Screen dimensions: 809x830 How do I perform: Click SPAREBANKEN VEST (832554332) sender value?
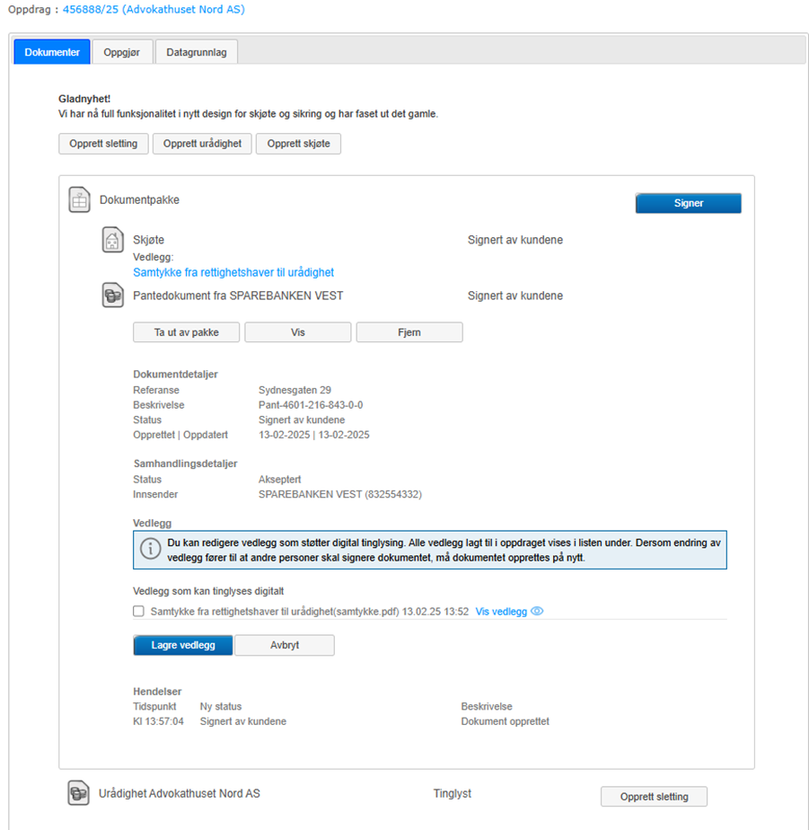[340, 494]
